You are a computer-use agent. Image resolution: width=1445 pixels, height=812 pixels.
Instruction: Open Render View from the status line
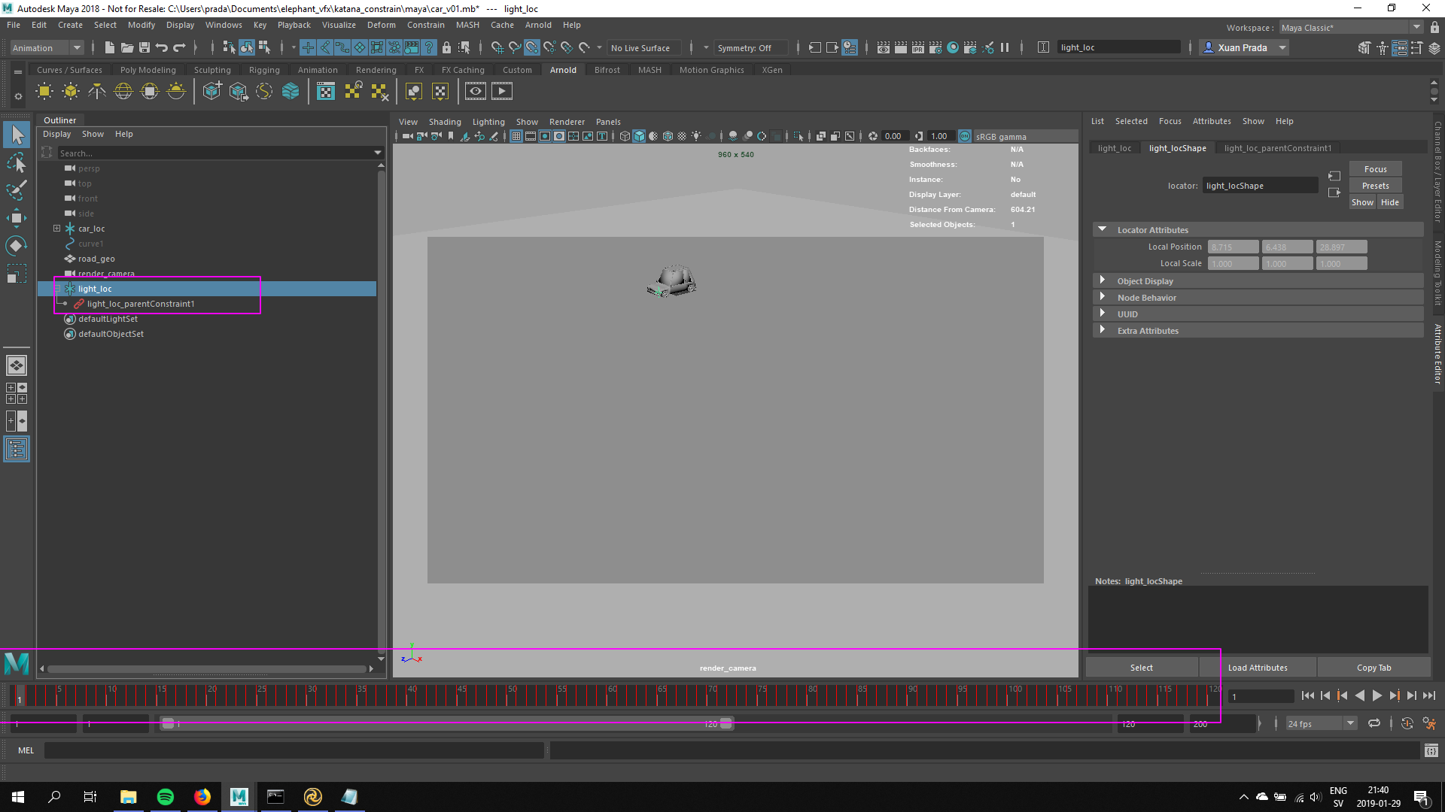point(884,47)
